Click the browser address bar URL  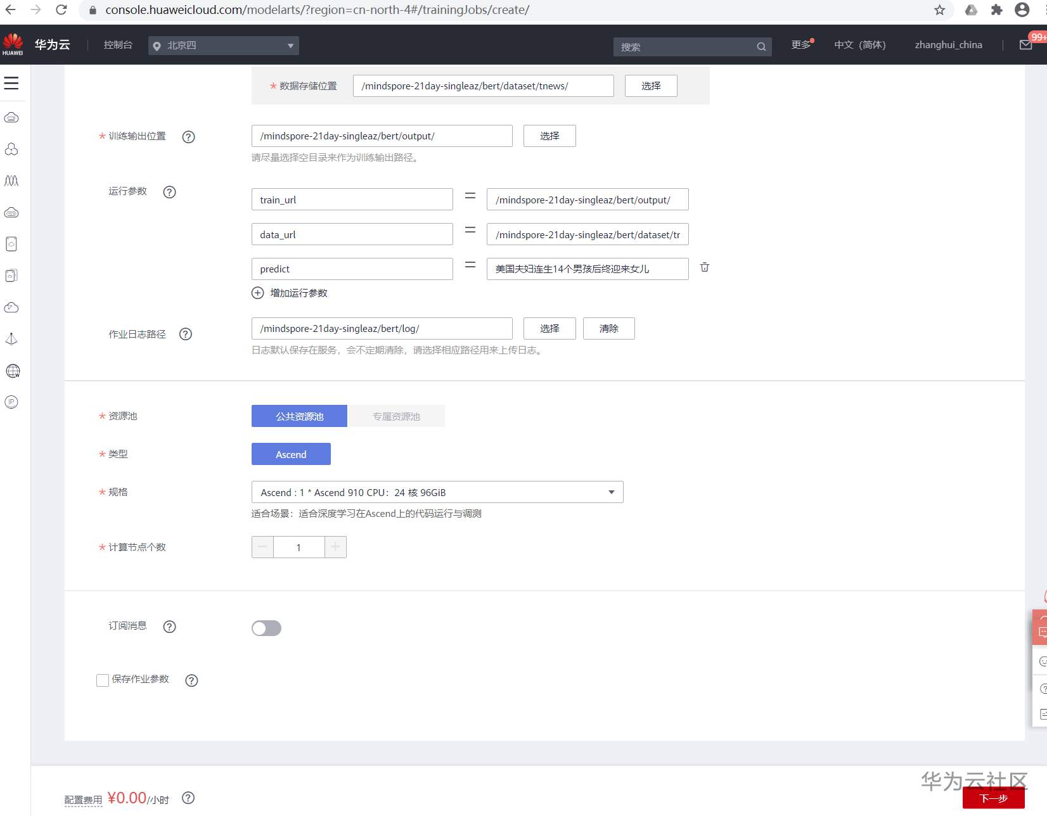click(317, 10)
